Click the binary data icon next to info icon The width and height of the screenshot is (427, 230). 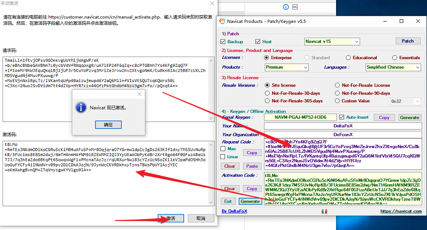(295, 7)
